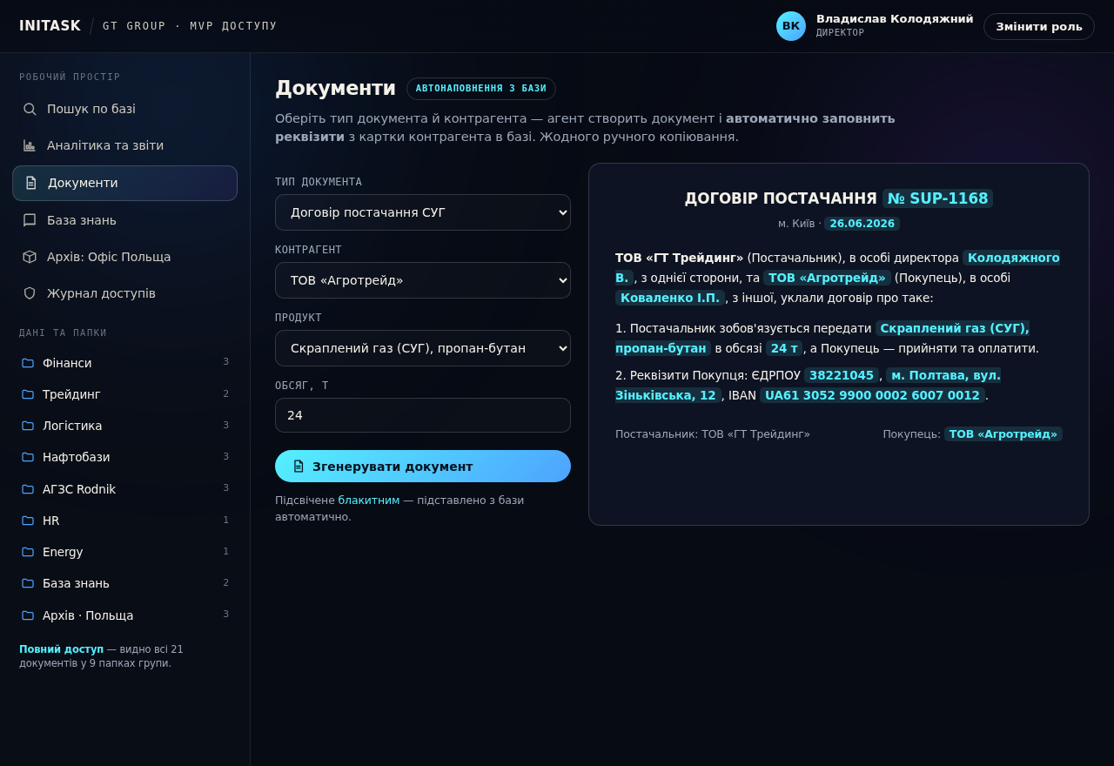Click address м. Полтава, вул. Зіньківська, 12
Screen dimensions: 1114x766
click(x=943, y=375)
